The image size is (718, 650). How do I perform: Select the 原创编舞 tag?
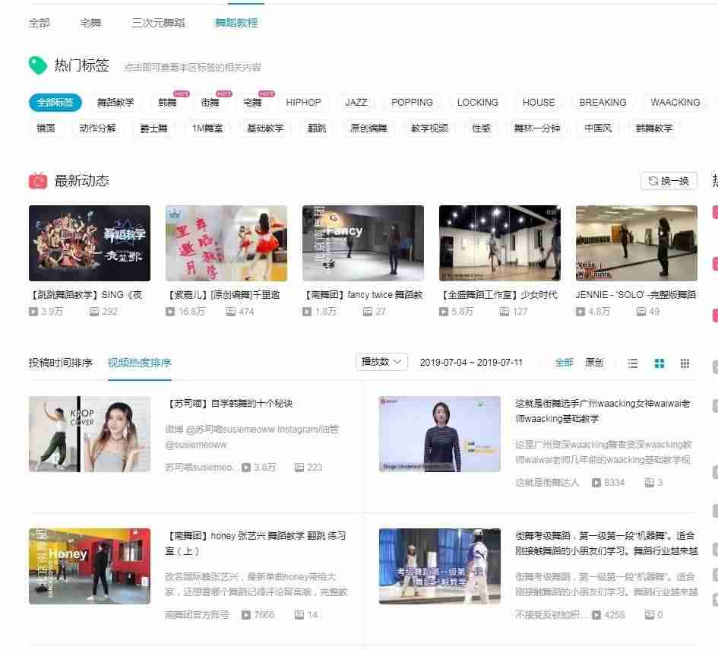[368, 128]
